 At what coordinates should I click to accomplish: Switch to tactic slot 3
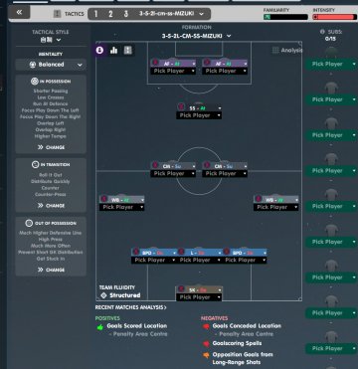coord(126,14)
